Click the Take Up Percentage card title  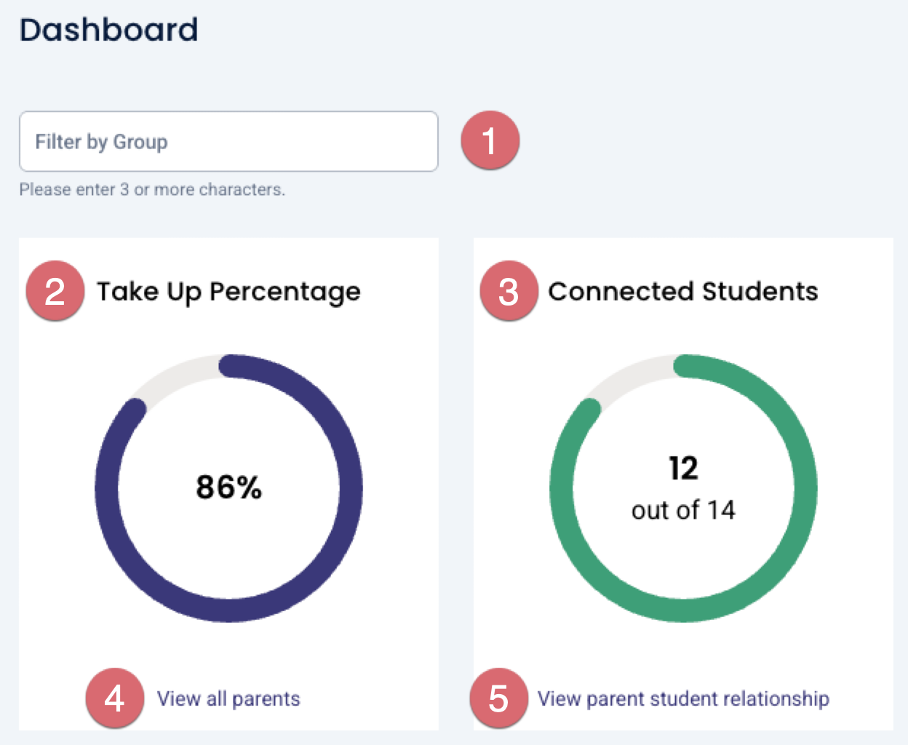228,292
